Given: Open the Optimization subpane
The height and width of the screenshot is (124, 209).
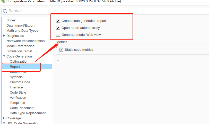Looking at the screenshot, I should click(x=19, y=62).
